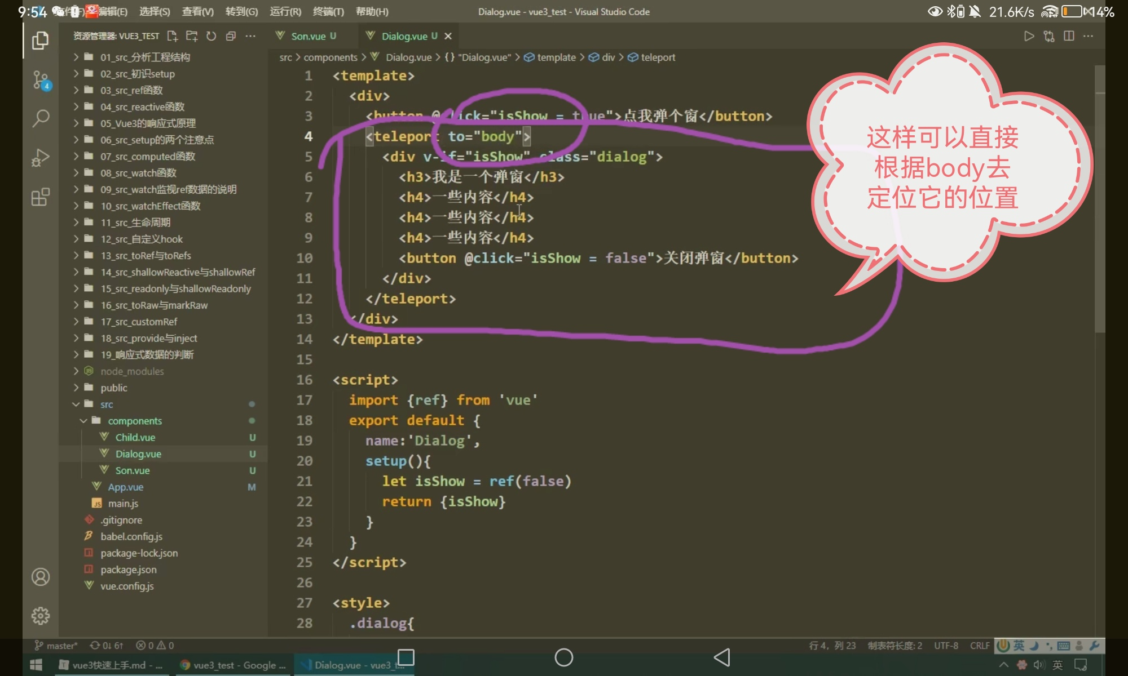The width and height of the screenshot is (1128, 676).
Task: Open the 终端(T) menu
Action: click(328, 11)
